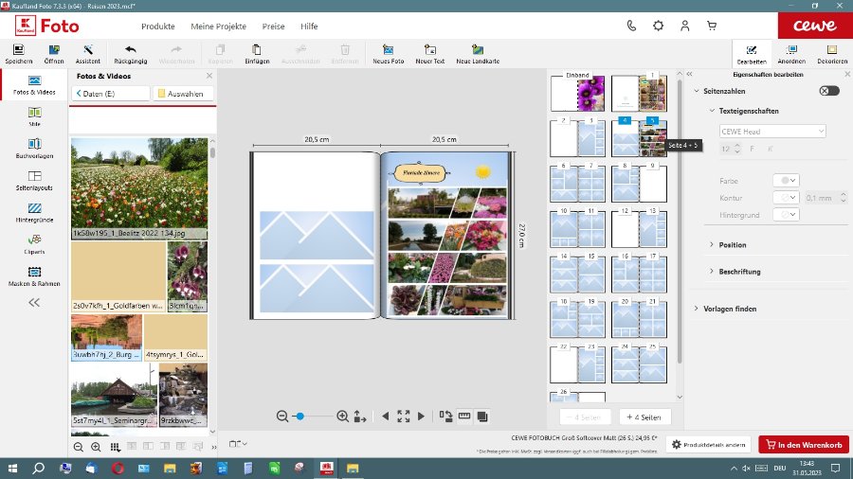
Task: Open the CEWE Head font dropdown
Action: point(771,132)
